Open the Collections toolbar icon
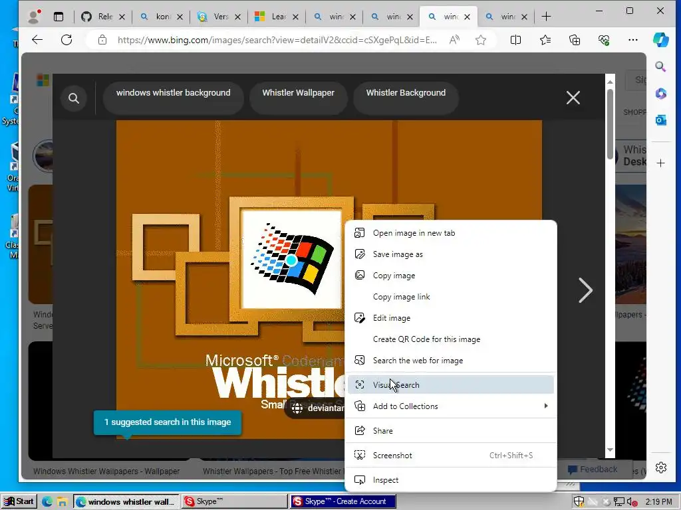 coord(575,40)
